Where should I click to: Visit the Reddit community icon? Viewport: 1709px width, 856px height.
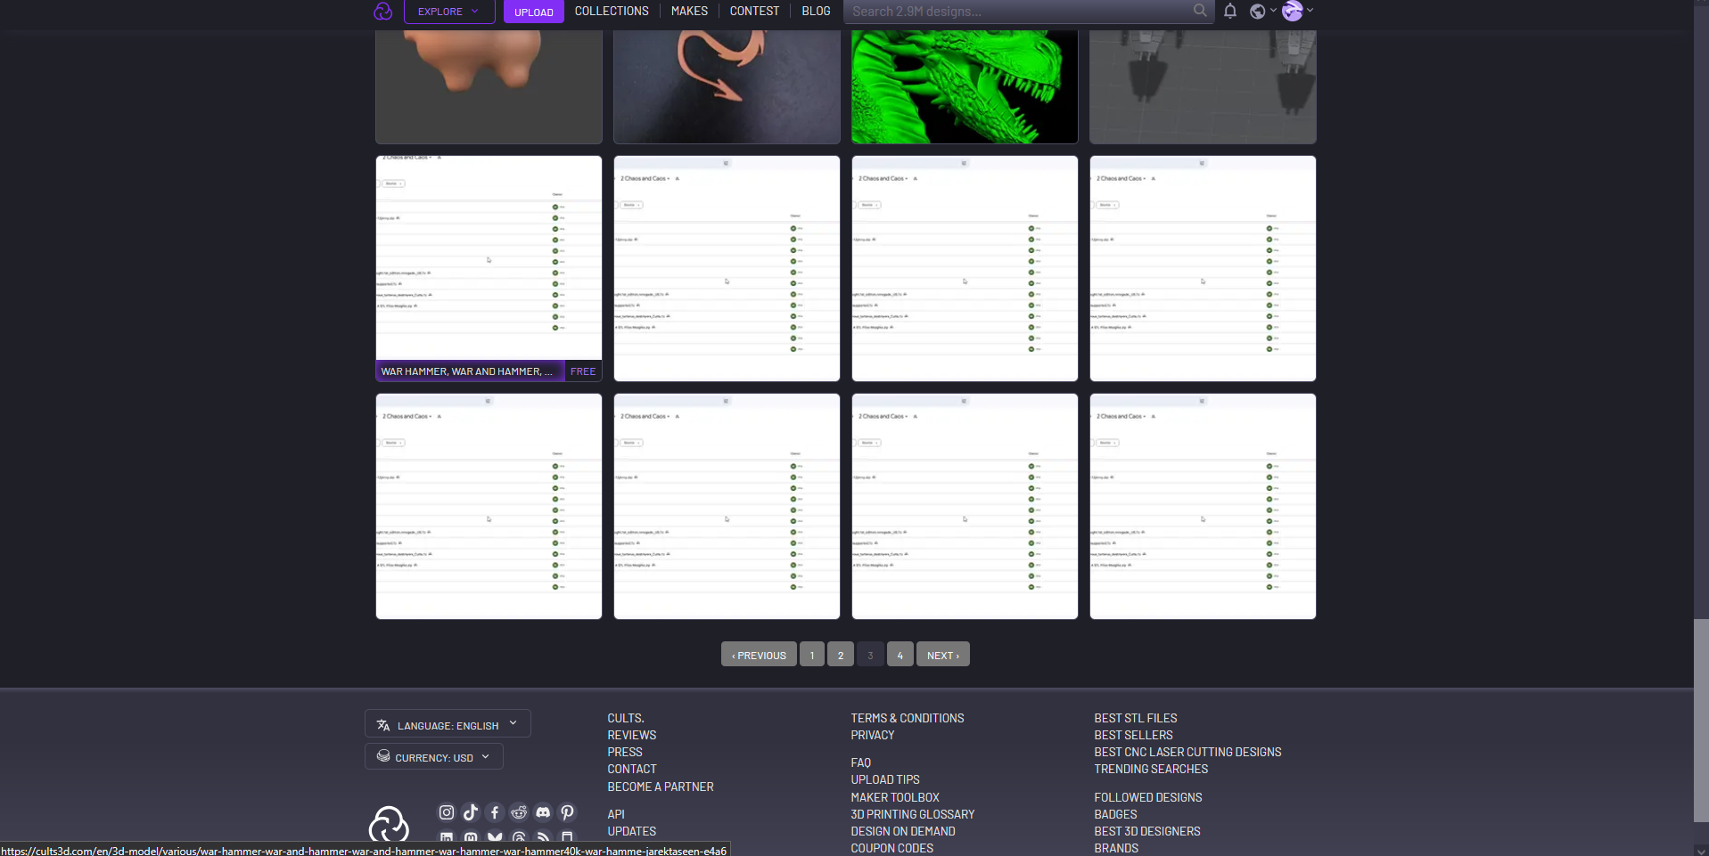point(519,812)
